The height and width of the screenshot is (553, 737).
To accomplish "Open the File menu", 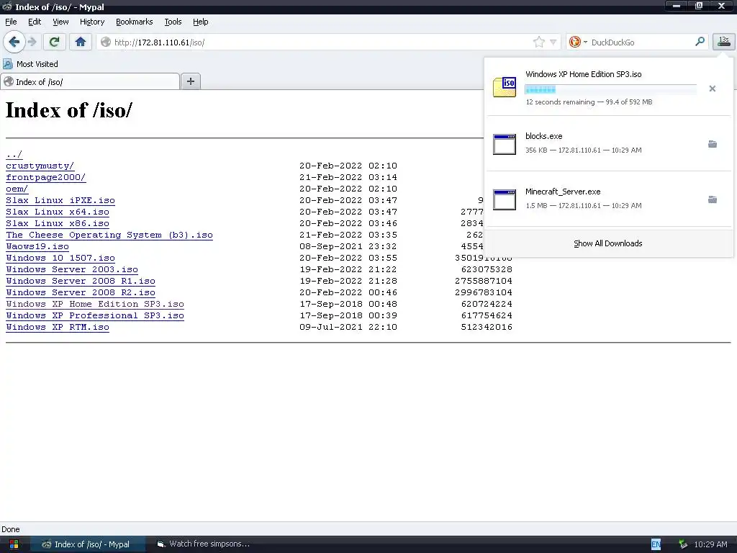I will click(11, 22).
